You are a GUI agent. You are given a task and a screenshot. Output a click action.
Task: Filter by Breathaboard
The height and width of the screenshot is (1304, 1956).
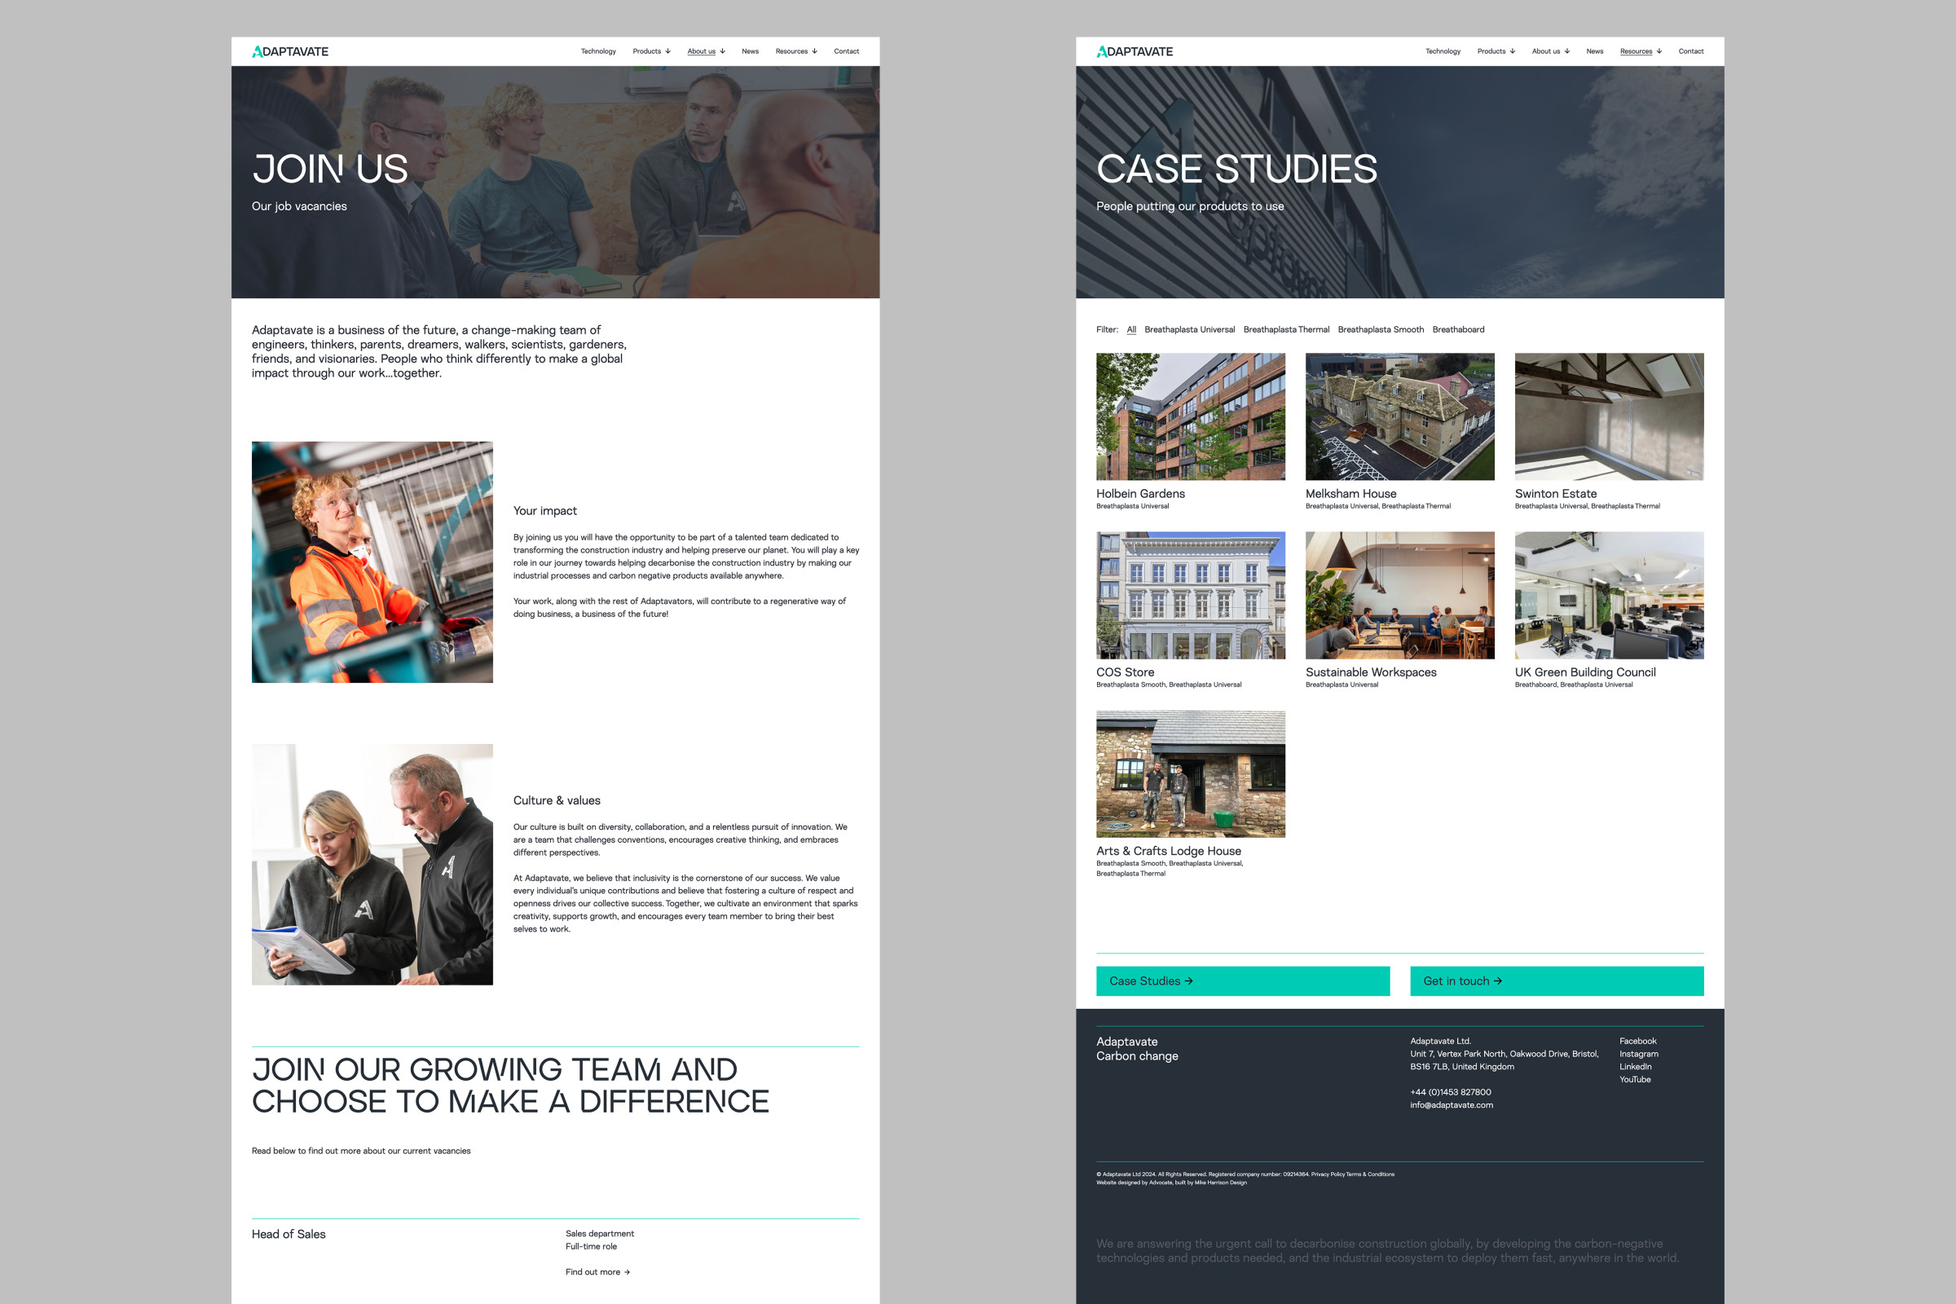coord(1458,329)
